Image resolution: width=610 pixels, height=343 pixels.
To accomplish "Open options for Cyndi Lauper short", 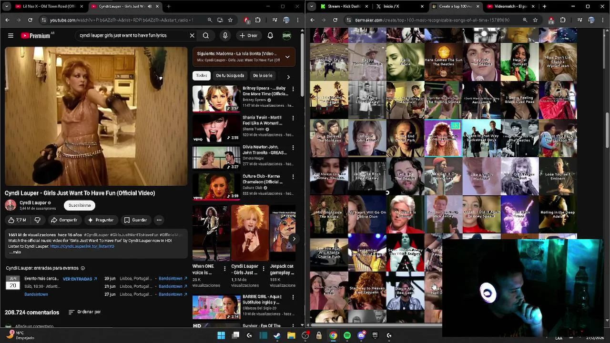I will click(x=263, y=269).
